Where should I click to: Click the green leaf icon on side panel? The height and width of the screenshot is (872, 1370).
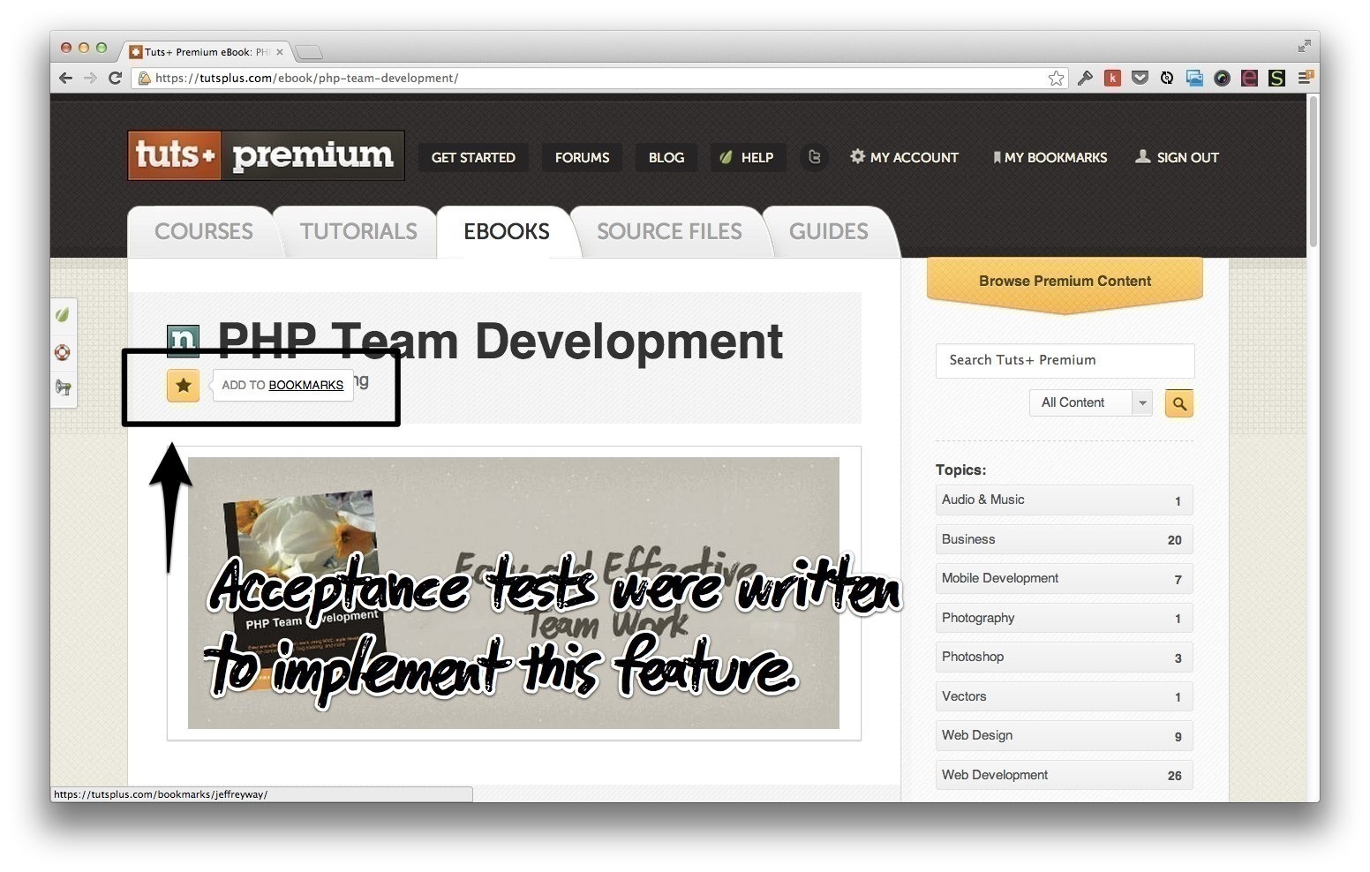pos(63,314)
